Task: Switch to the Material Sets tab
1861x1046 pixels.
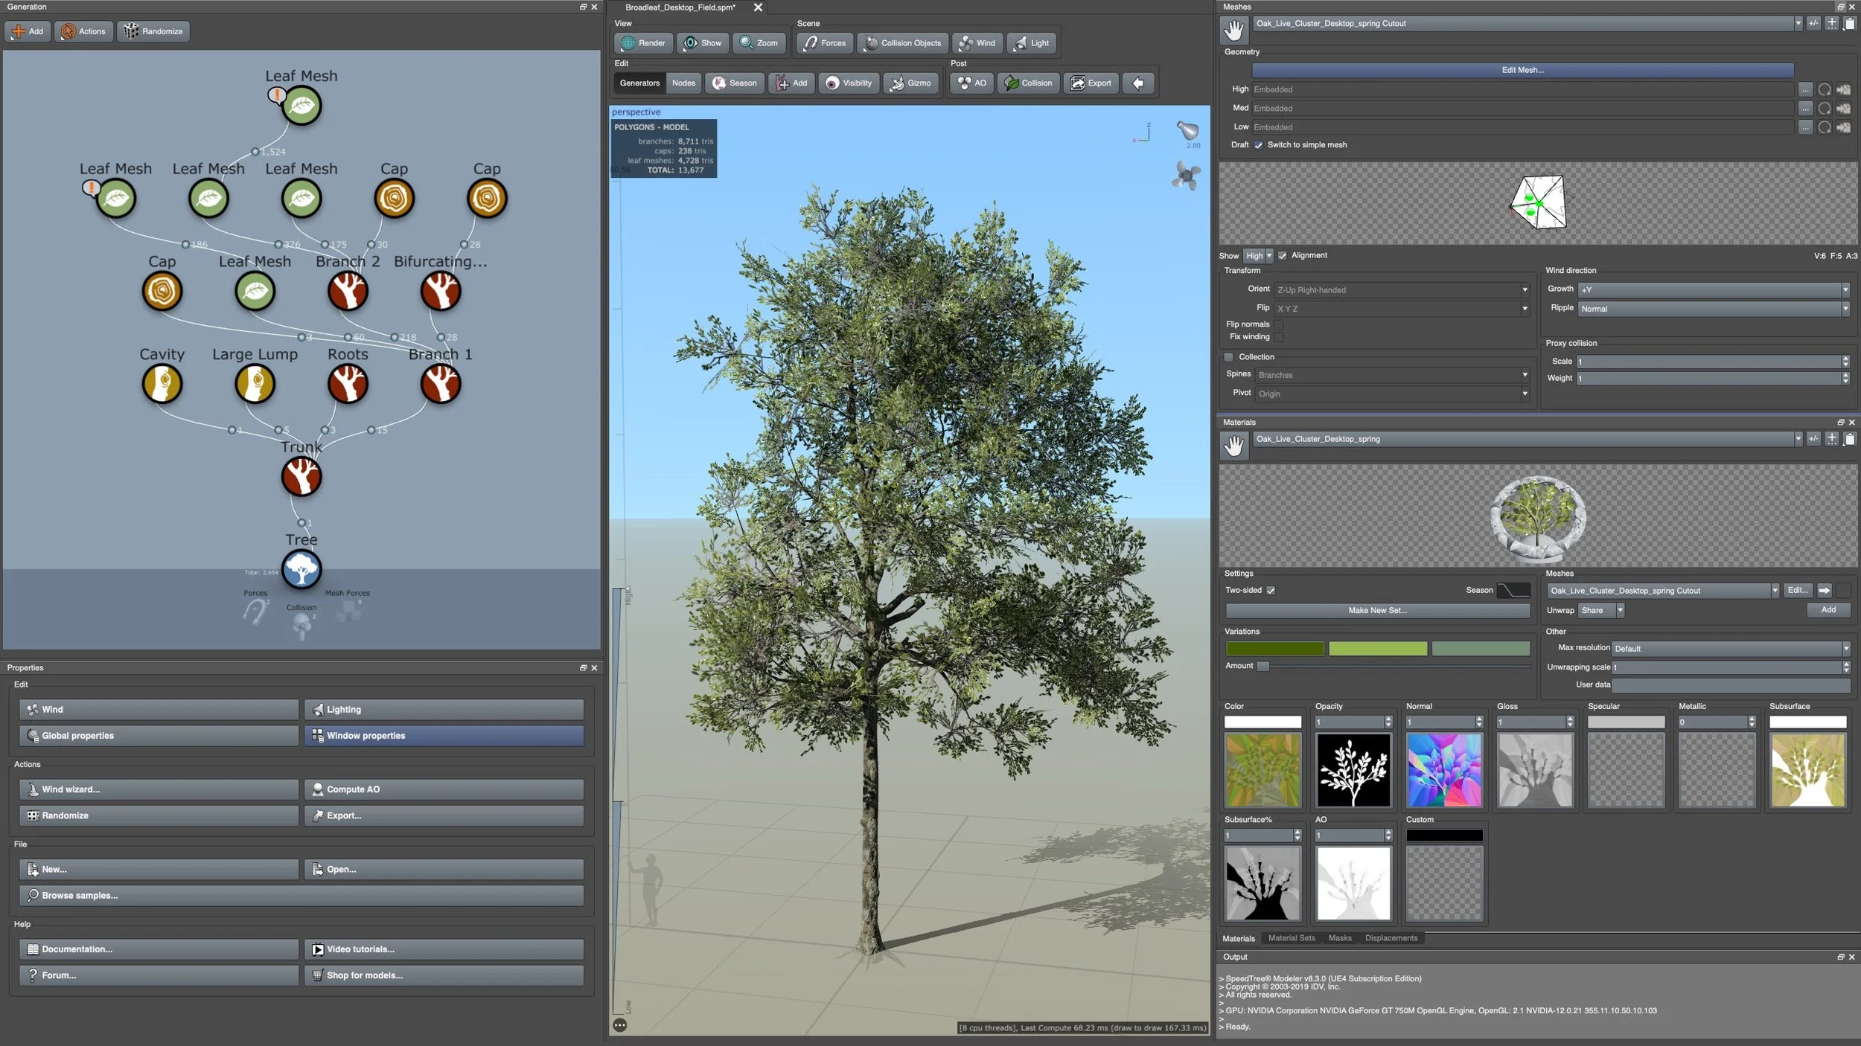Action: (1292, 938)
